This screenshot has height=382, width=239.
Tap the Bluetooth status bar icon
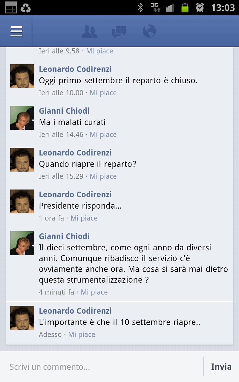(x=140, y=7)
